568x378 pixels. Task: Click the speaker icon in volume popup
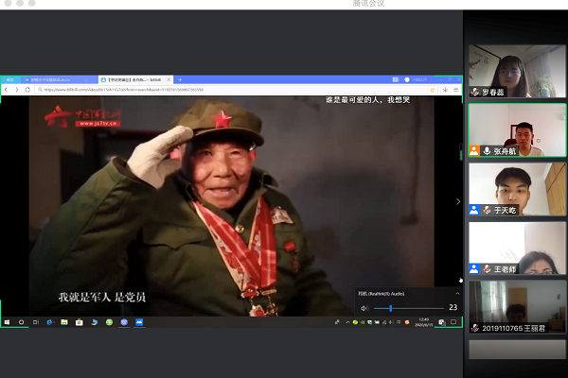pyautogui.click(x=364, y=308)
